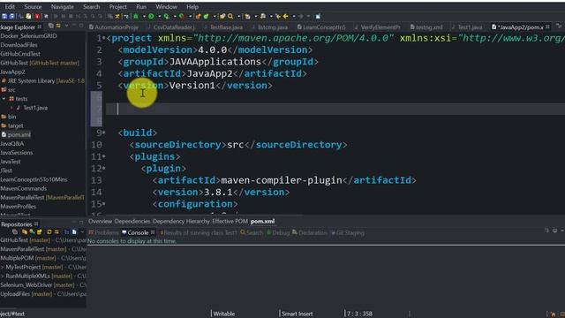Click the Clone Git repository icon in Repositories
This screenshot has height=318, width=565.
(32, 231)
